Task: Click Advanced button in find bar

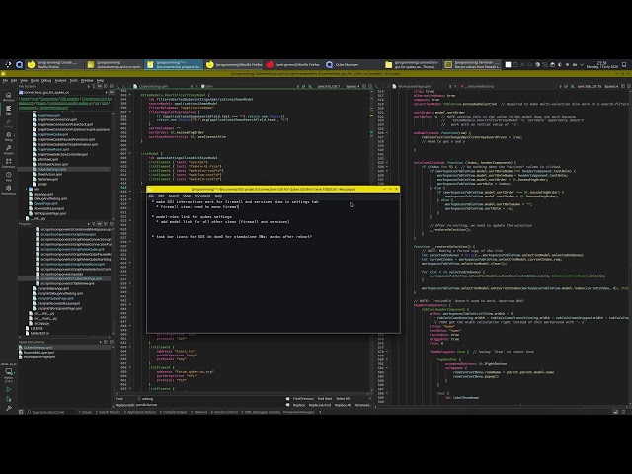Action: (x=362, y=405)
